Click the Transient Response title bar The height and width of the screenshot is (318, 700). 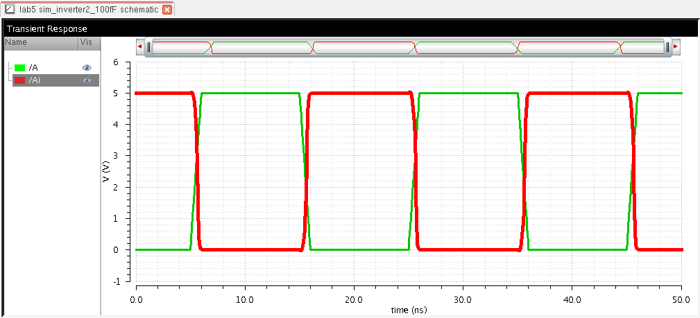pos(350,29)
